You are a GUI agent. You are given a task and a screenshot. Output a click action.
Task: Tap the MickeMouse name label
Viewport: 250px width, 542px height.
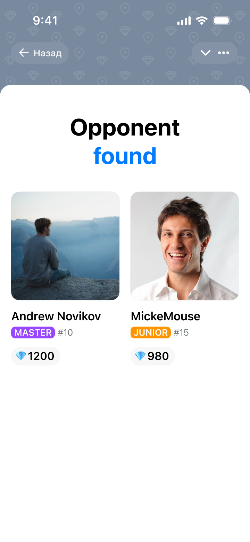(x=166, y=316)
